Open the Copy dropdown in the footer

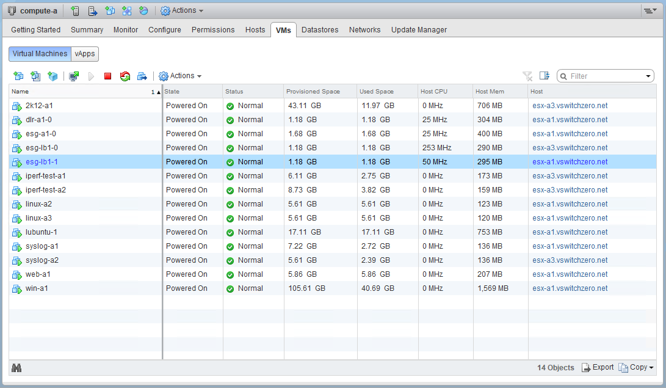(636, 367)
